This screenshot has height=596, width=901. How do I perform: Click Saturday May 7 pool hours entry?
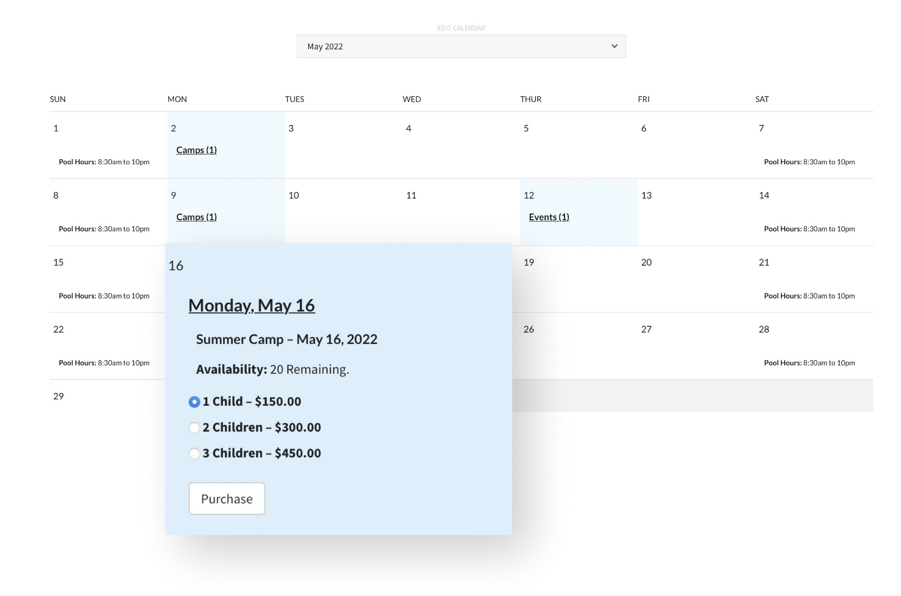click(x=809, y=162)
